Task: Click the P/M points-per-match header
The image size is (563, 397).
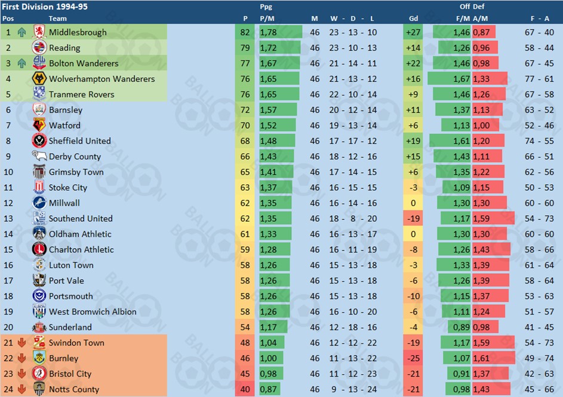Action: tap(267, 19)
